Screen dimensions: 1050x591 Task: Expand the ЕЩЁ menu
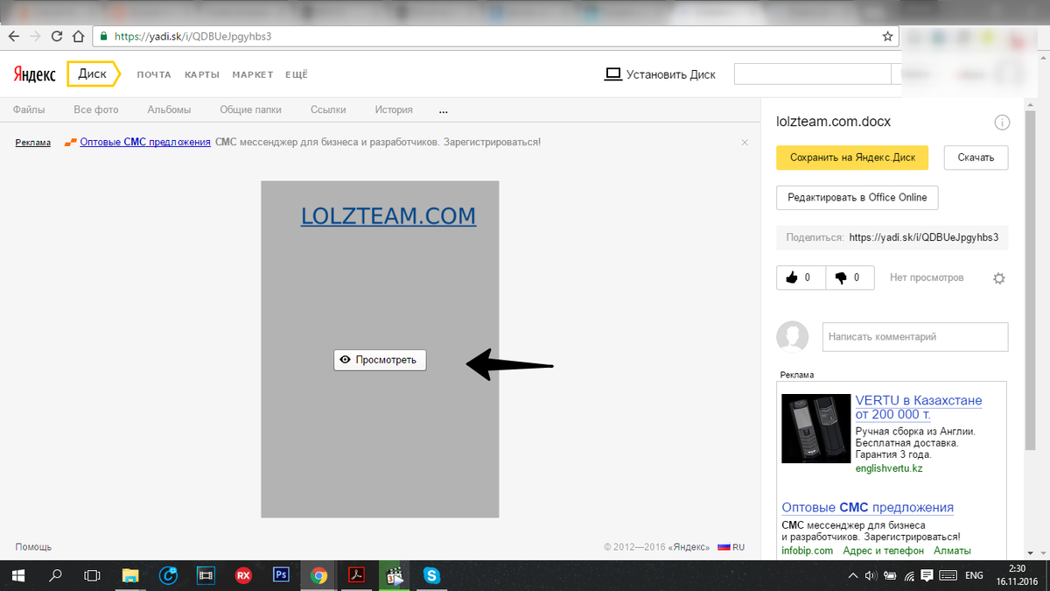click(297, 75)
